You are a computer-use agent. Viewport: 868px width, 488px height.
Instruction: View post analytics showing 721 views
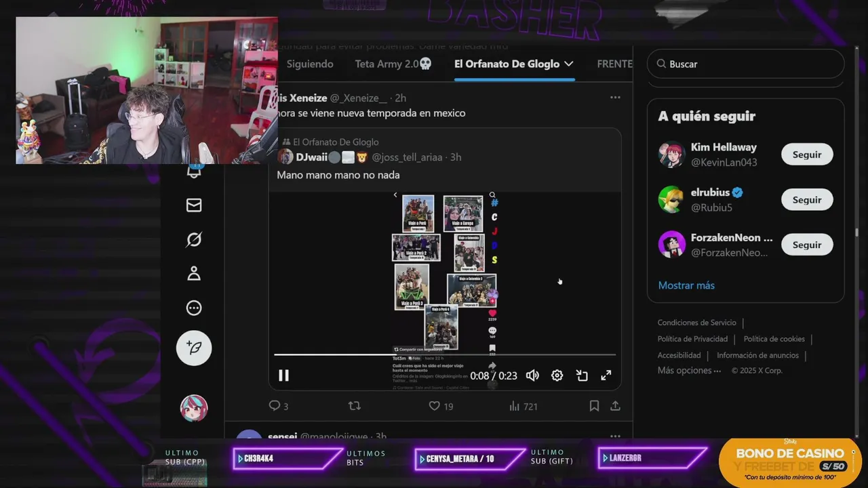click(522, 406)
